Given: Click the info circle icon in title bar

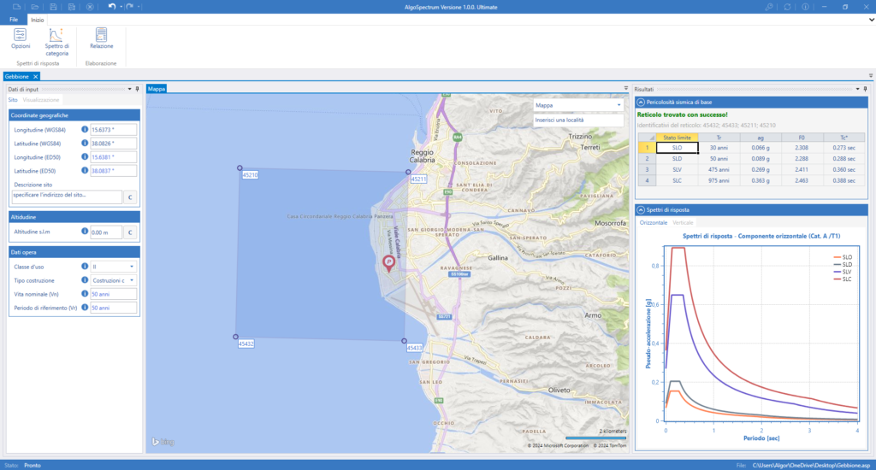Looking at the screenshot, I should point(805,7).
